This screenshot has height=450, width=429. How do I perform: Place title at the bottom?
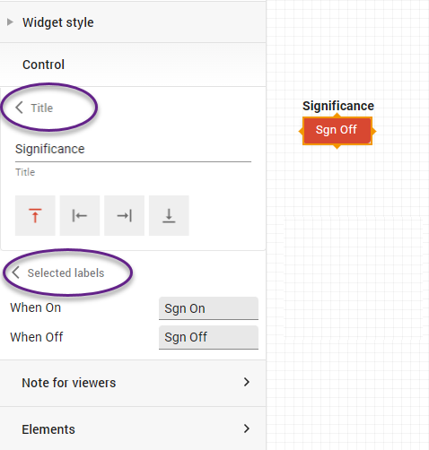tap(169, 215)
